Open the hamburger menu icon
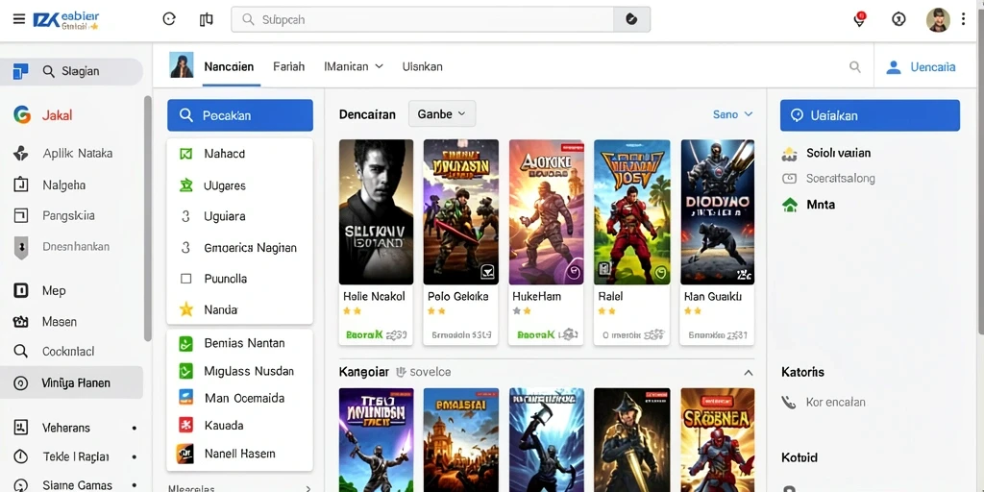 click(x=19, y=19)
